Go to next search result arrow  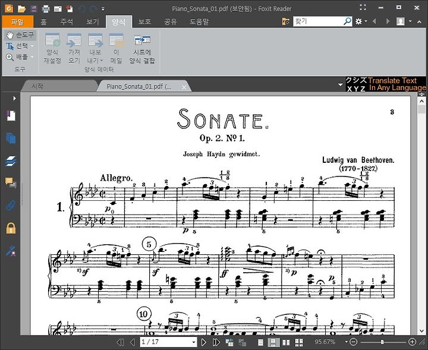[x=388, y=21]
